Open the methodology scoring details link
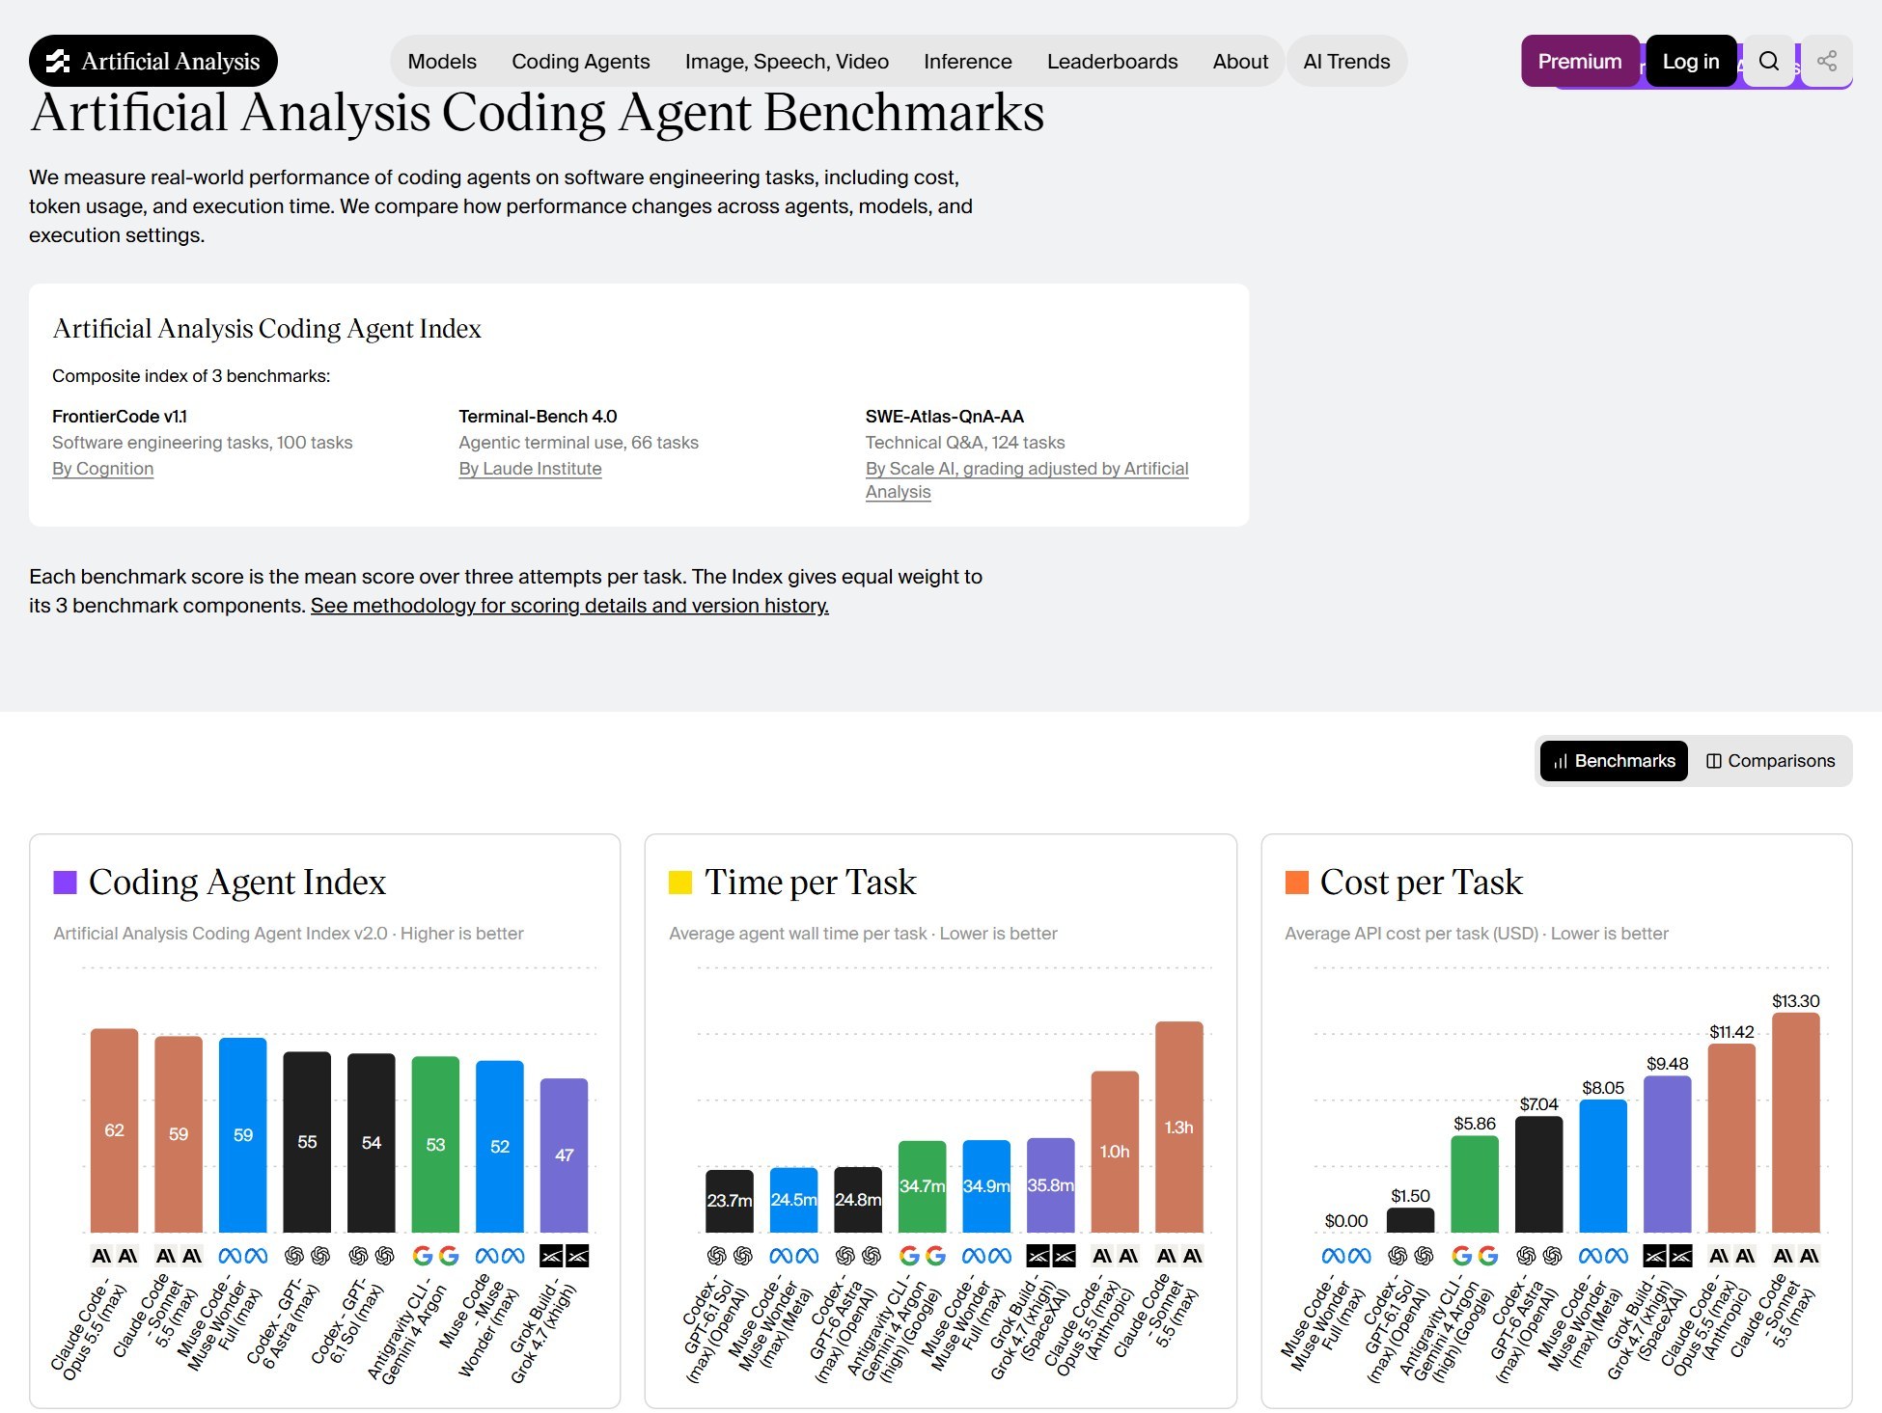 click(x=569, y=606)
